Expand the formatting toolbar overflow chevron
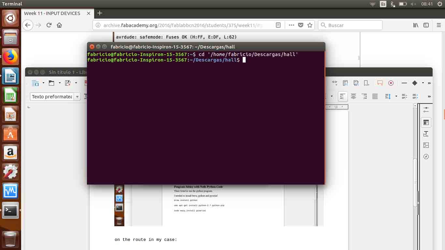Image resolution: width=445 pixels, height=250 pixels. coord(429,96)
